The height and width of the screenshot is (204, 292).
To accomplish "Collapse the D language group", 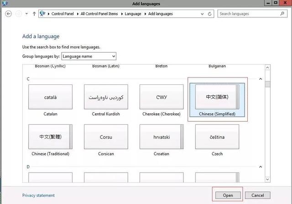I will (x=261, y=167).
